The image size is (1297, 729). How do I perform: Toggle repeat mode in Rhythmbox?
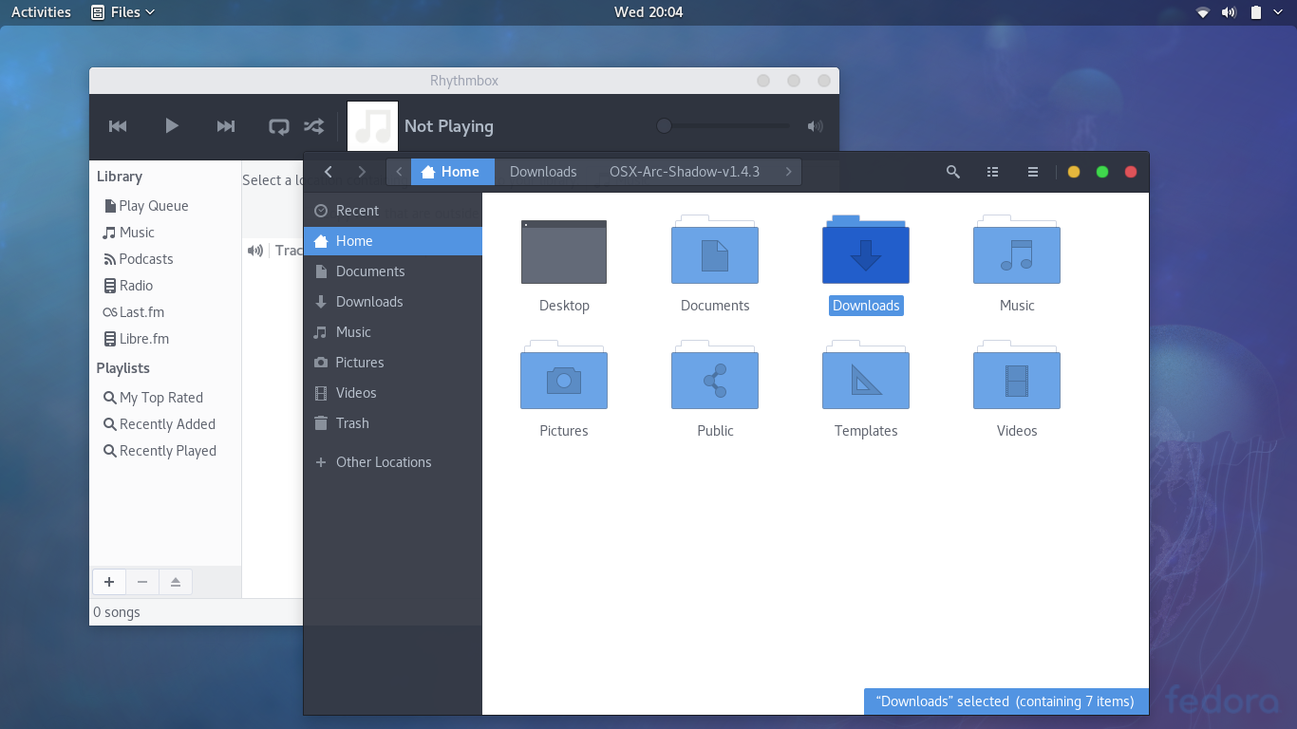click(278, 126)
